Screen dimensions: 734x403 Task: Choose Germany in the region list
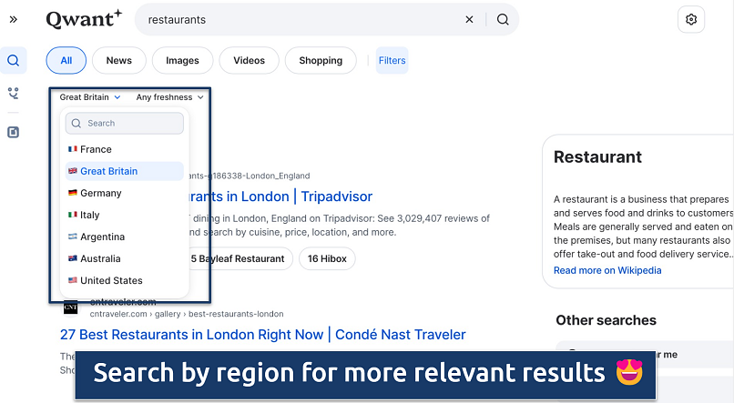click(x=100, y=193)
